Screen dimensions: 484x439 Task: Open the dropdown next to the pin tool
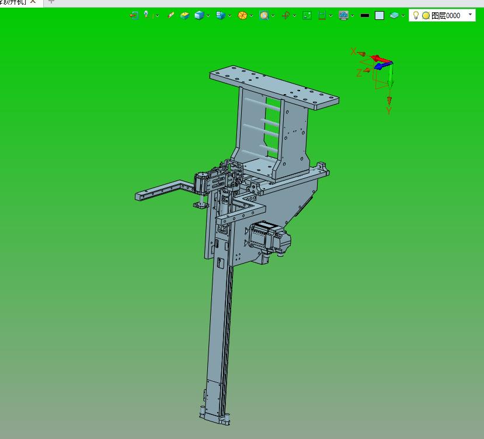point(157,15)
